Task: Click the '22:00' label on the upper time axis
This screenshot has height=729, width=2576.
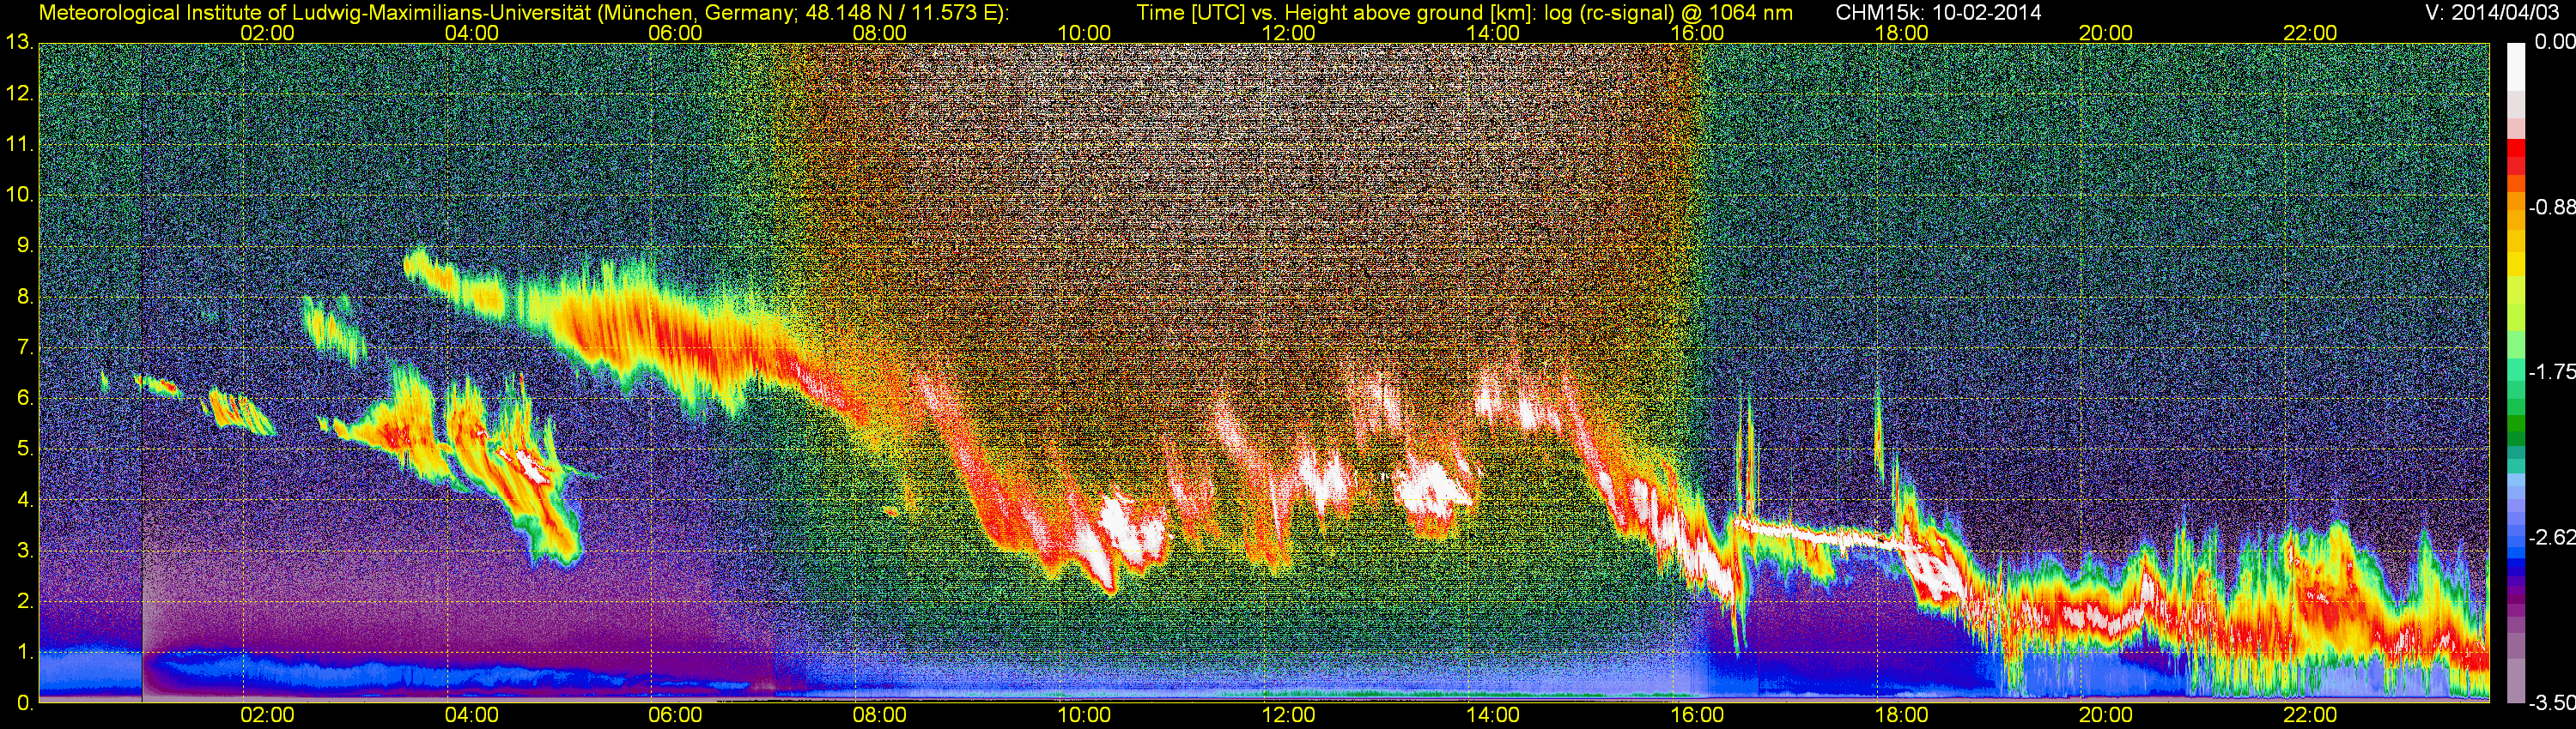Action: click(x=2311, y=33)
